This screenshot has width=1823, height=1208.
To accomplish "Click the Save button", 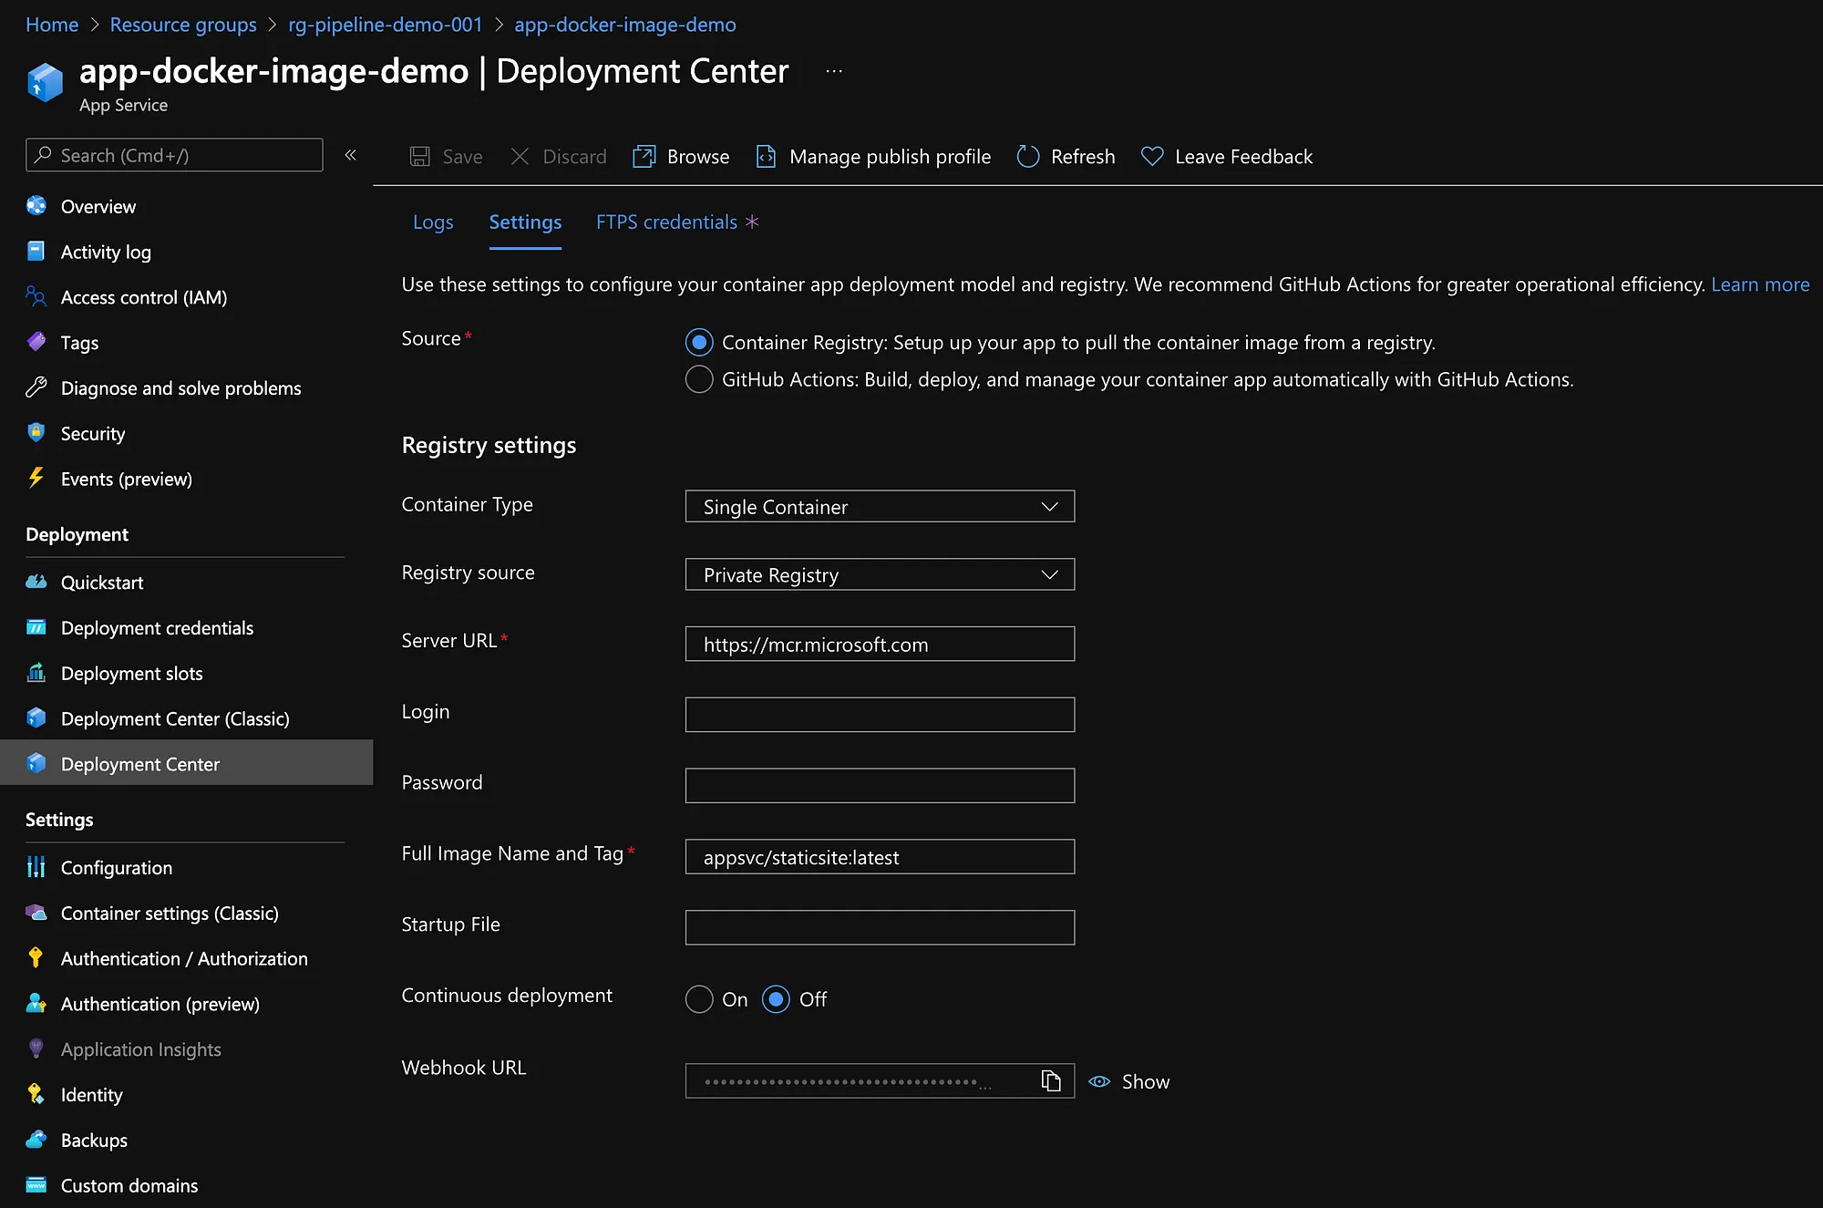I will tap(446, 157).
